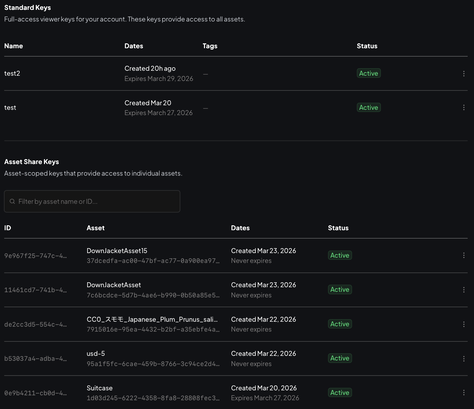Toggle the Active status on test2

coord(369,73)
